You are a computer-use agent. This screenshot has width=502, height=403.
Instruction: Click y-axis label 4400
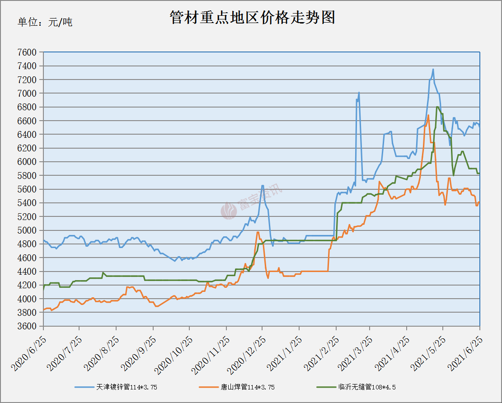click(27, 272)
